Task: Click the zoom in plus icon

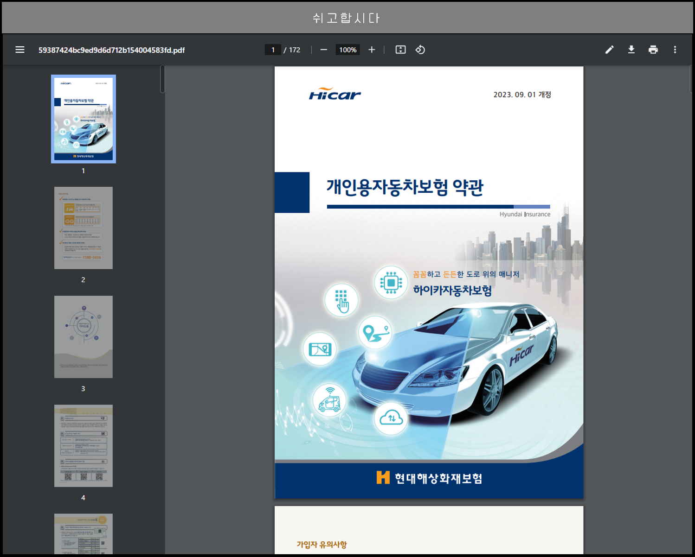Action: click(372, 50)
